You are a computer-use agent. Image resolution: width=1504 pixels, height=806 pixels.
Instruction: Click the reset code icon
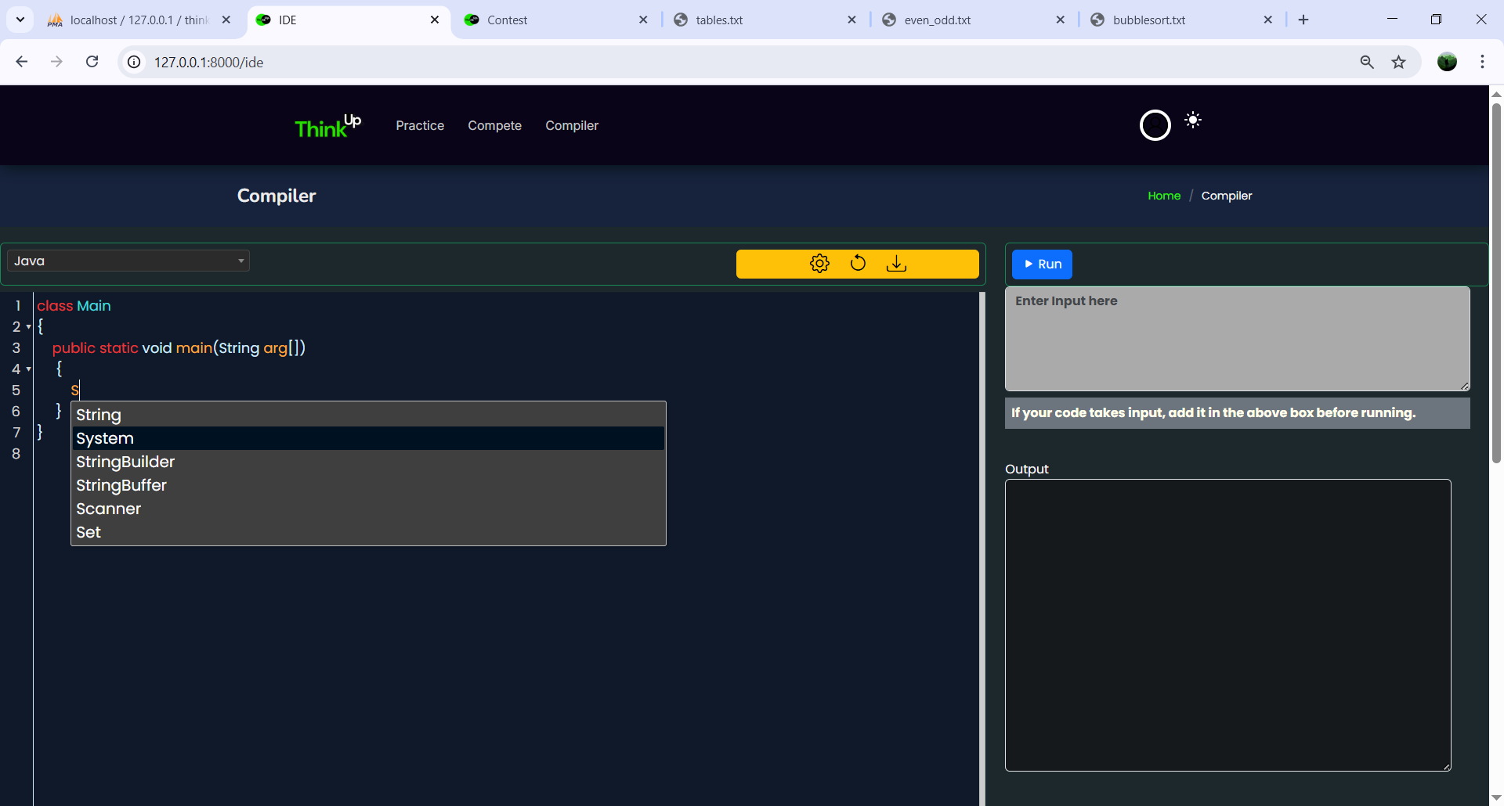coord(858,264)
